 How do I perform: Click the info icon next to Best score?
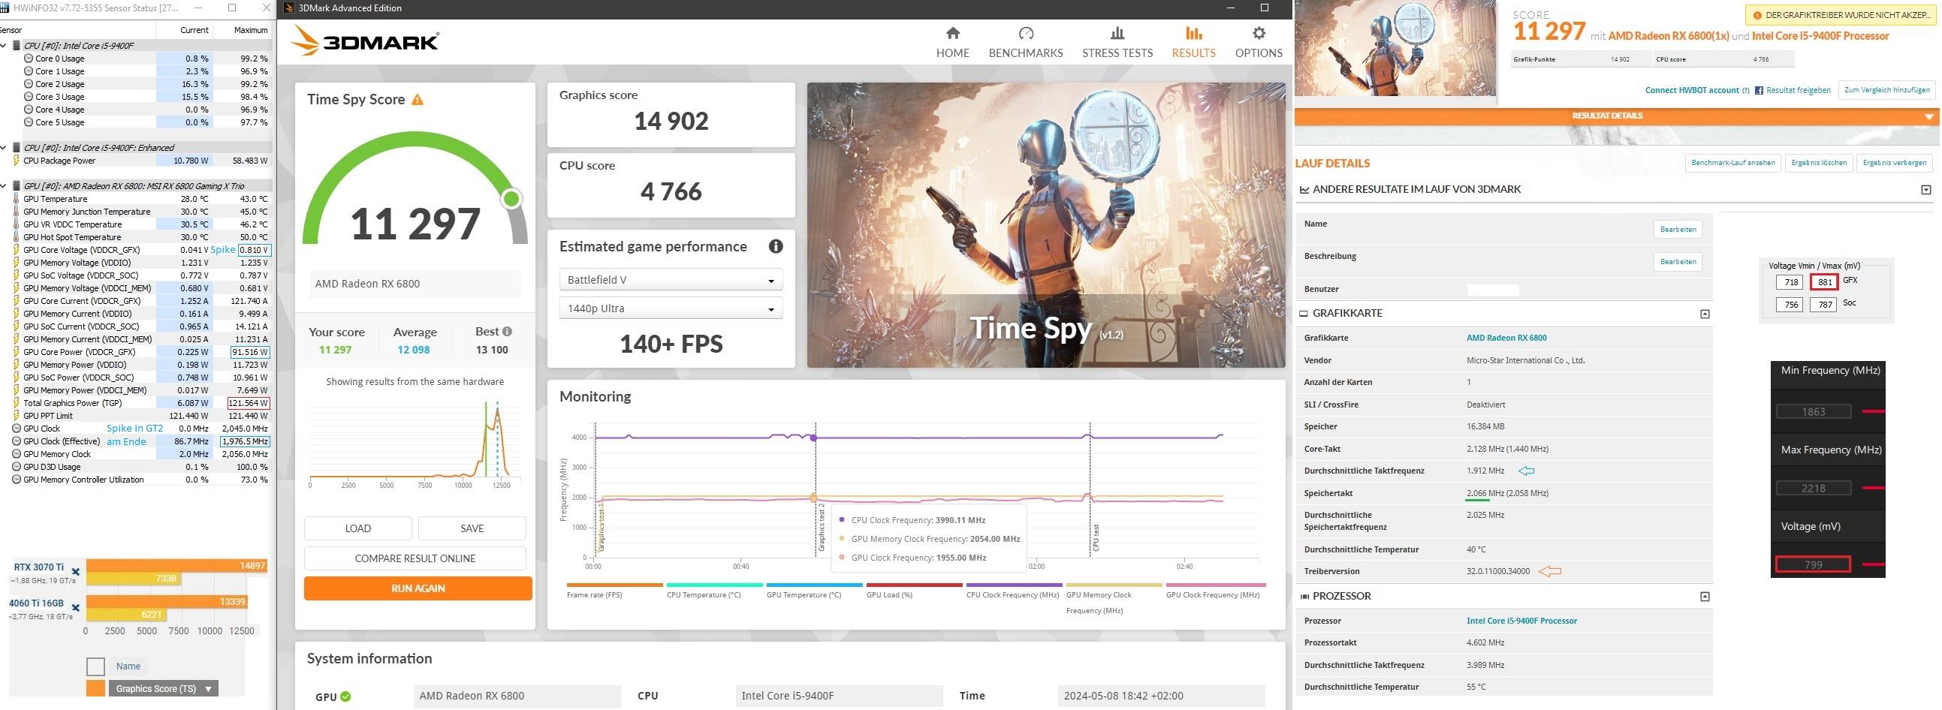tap(508, 332)
